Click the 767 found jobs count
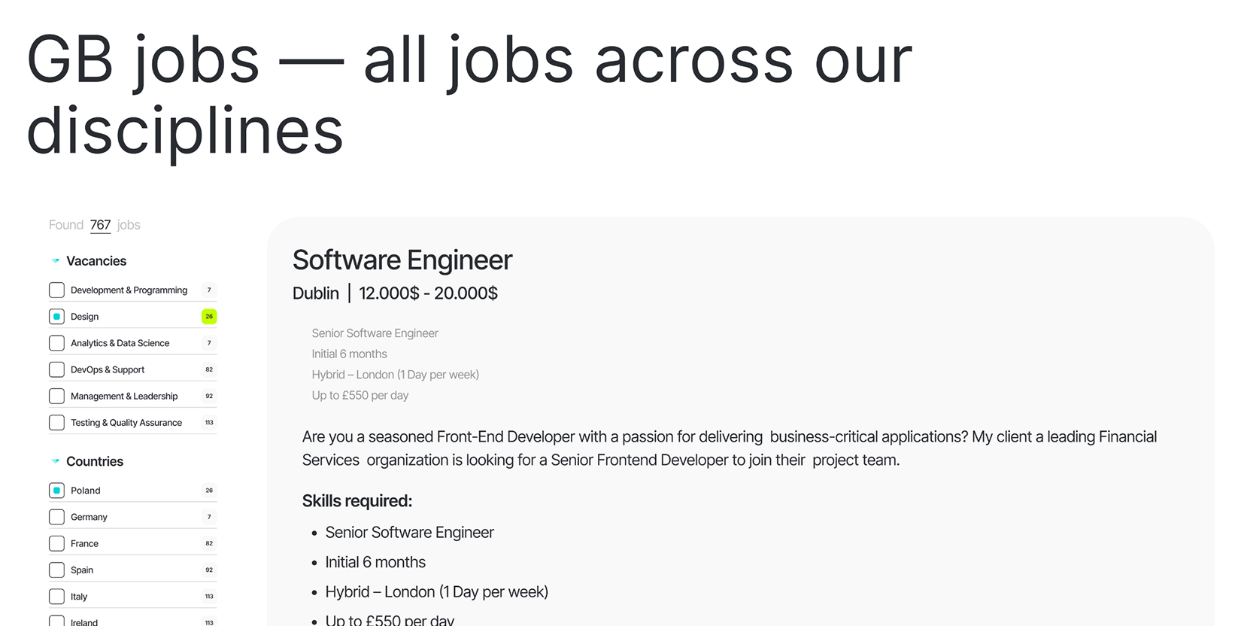This screenshot has width=1241, height=626. 100,225
